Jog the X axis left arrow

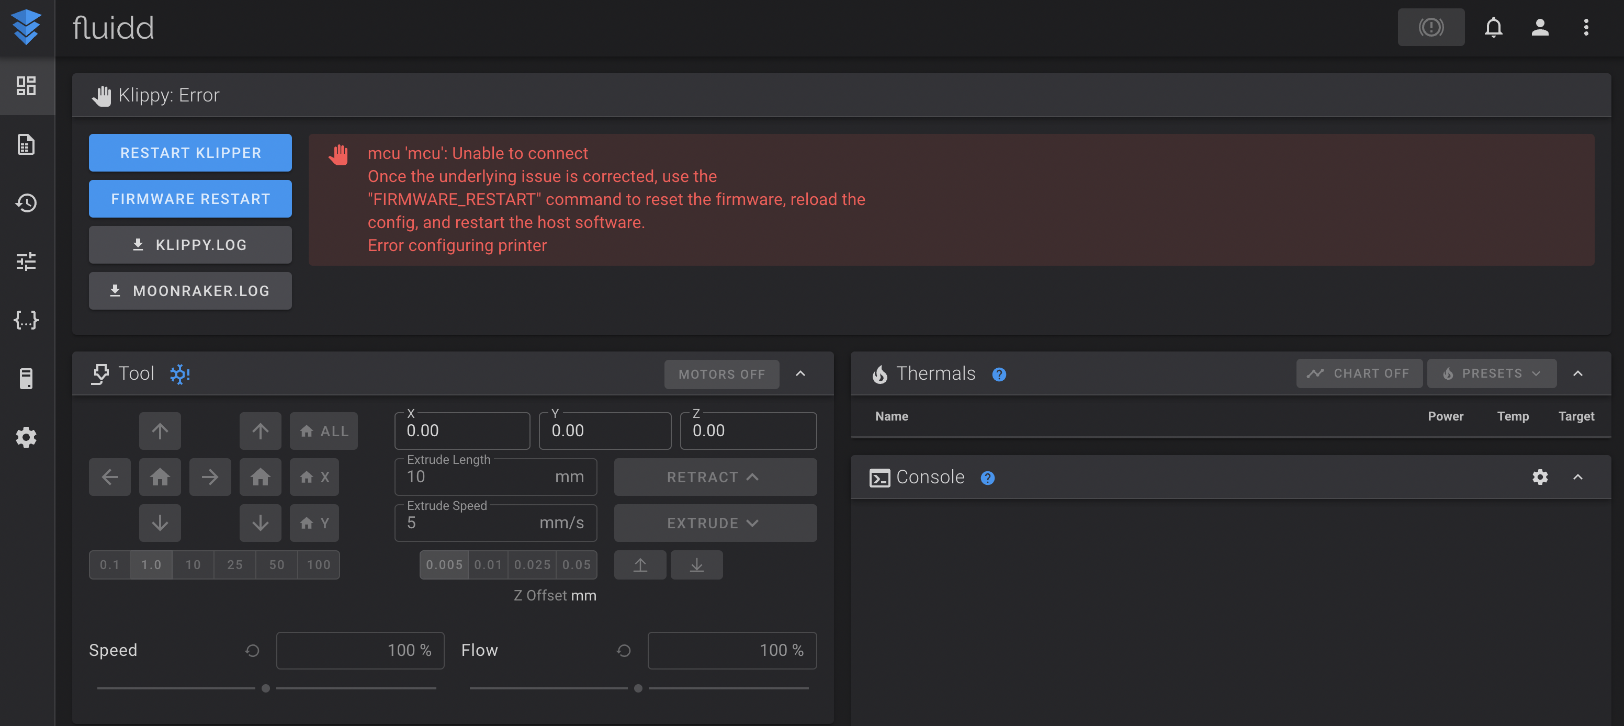(110, 477)
